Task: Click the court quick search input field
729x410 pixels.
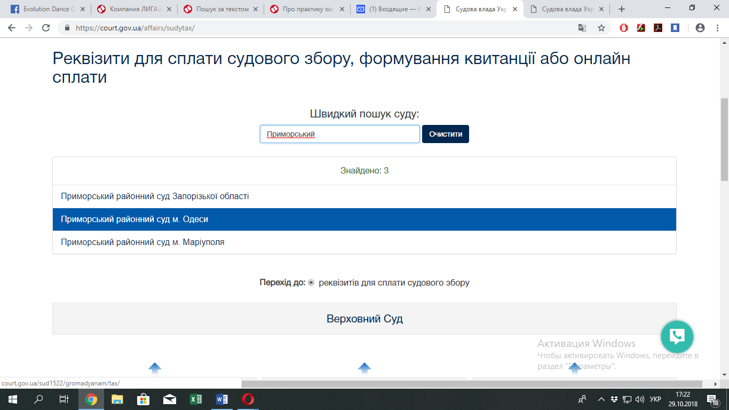Action: (340, 134)
